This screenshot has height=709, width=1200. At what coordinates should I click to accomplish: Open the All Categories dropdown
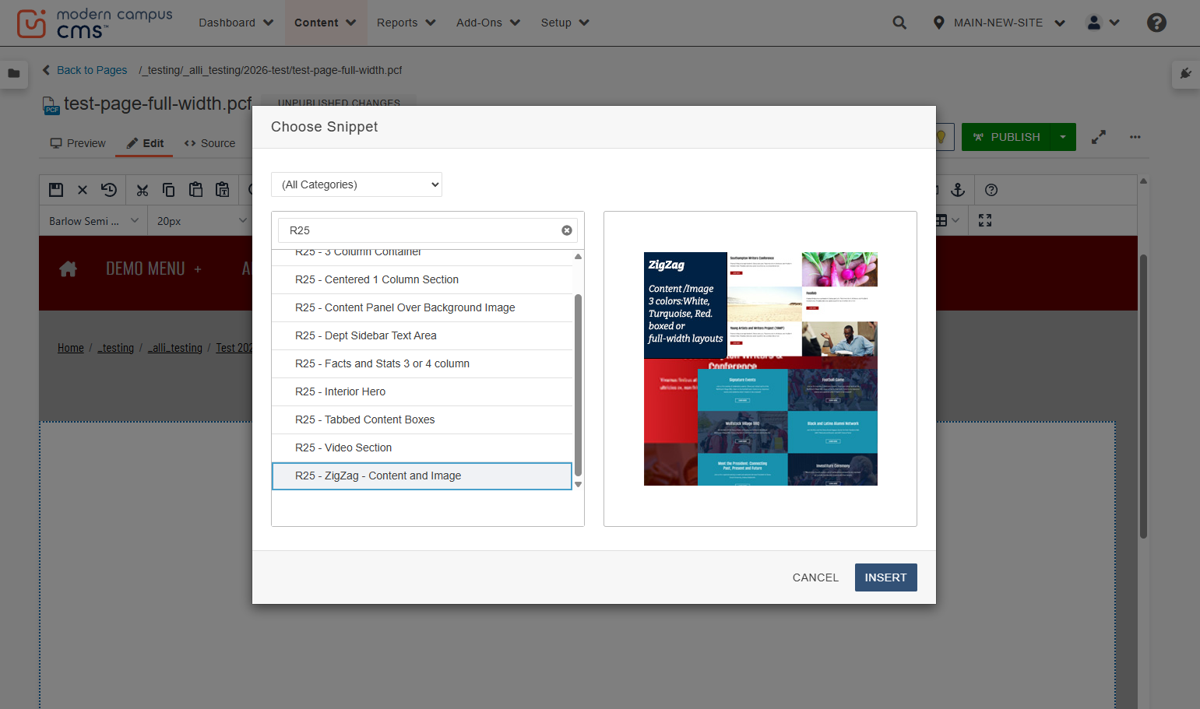click(x=357, y=184)
